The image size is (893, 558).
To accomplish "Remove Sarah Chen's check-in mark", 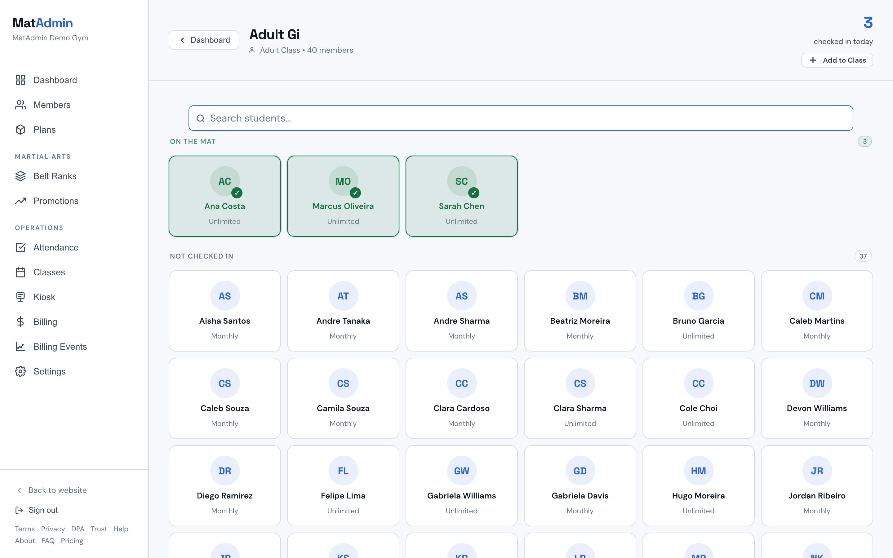I will 462,196.
